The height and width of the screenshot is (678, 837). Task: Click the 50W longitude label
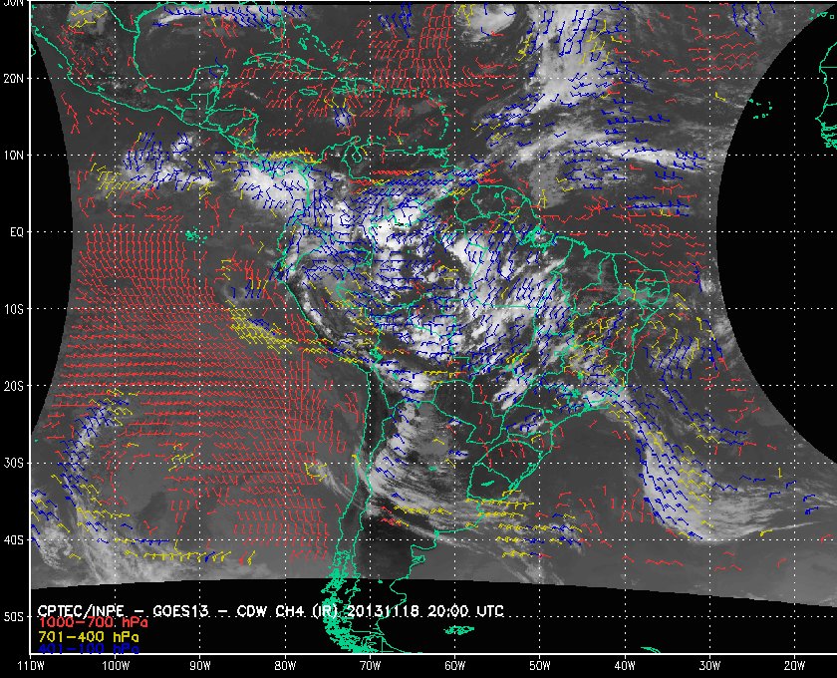[540, 665]
